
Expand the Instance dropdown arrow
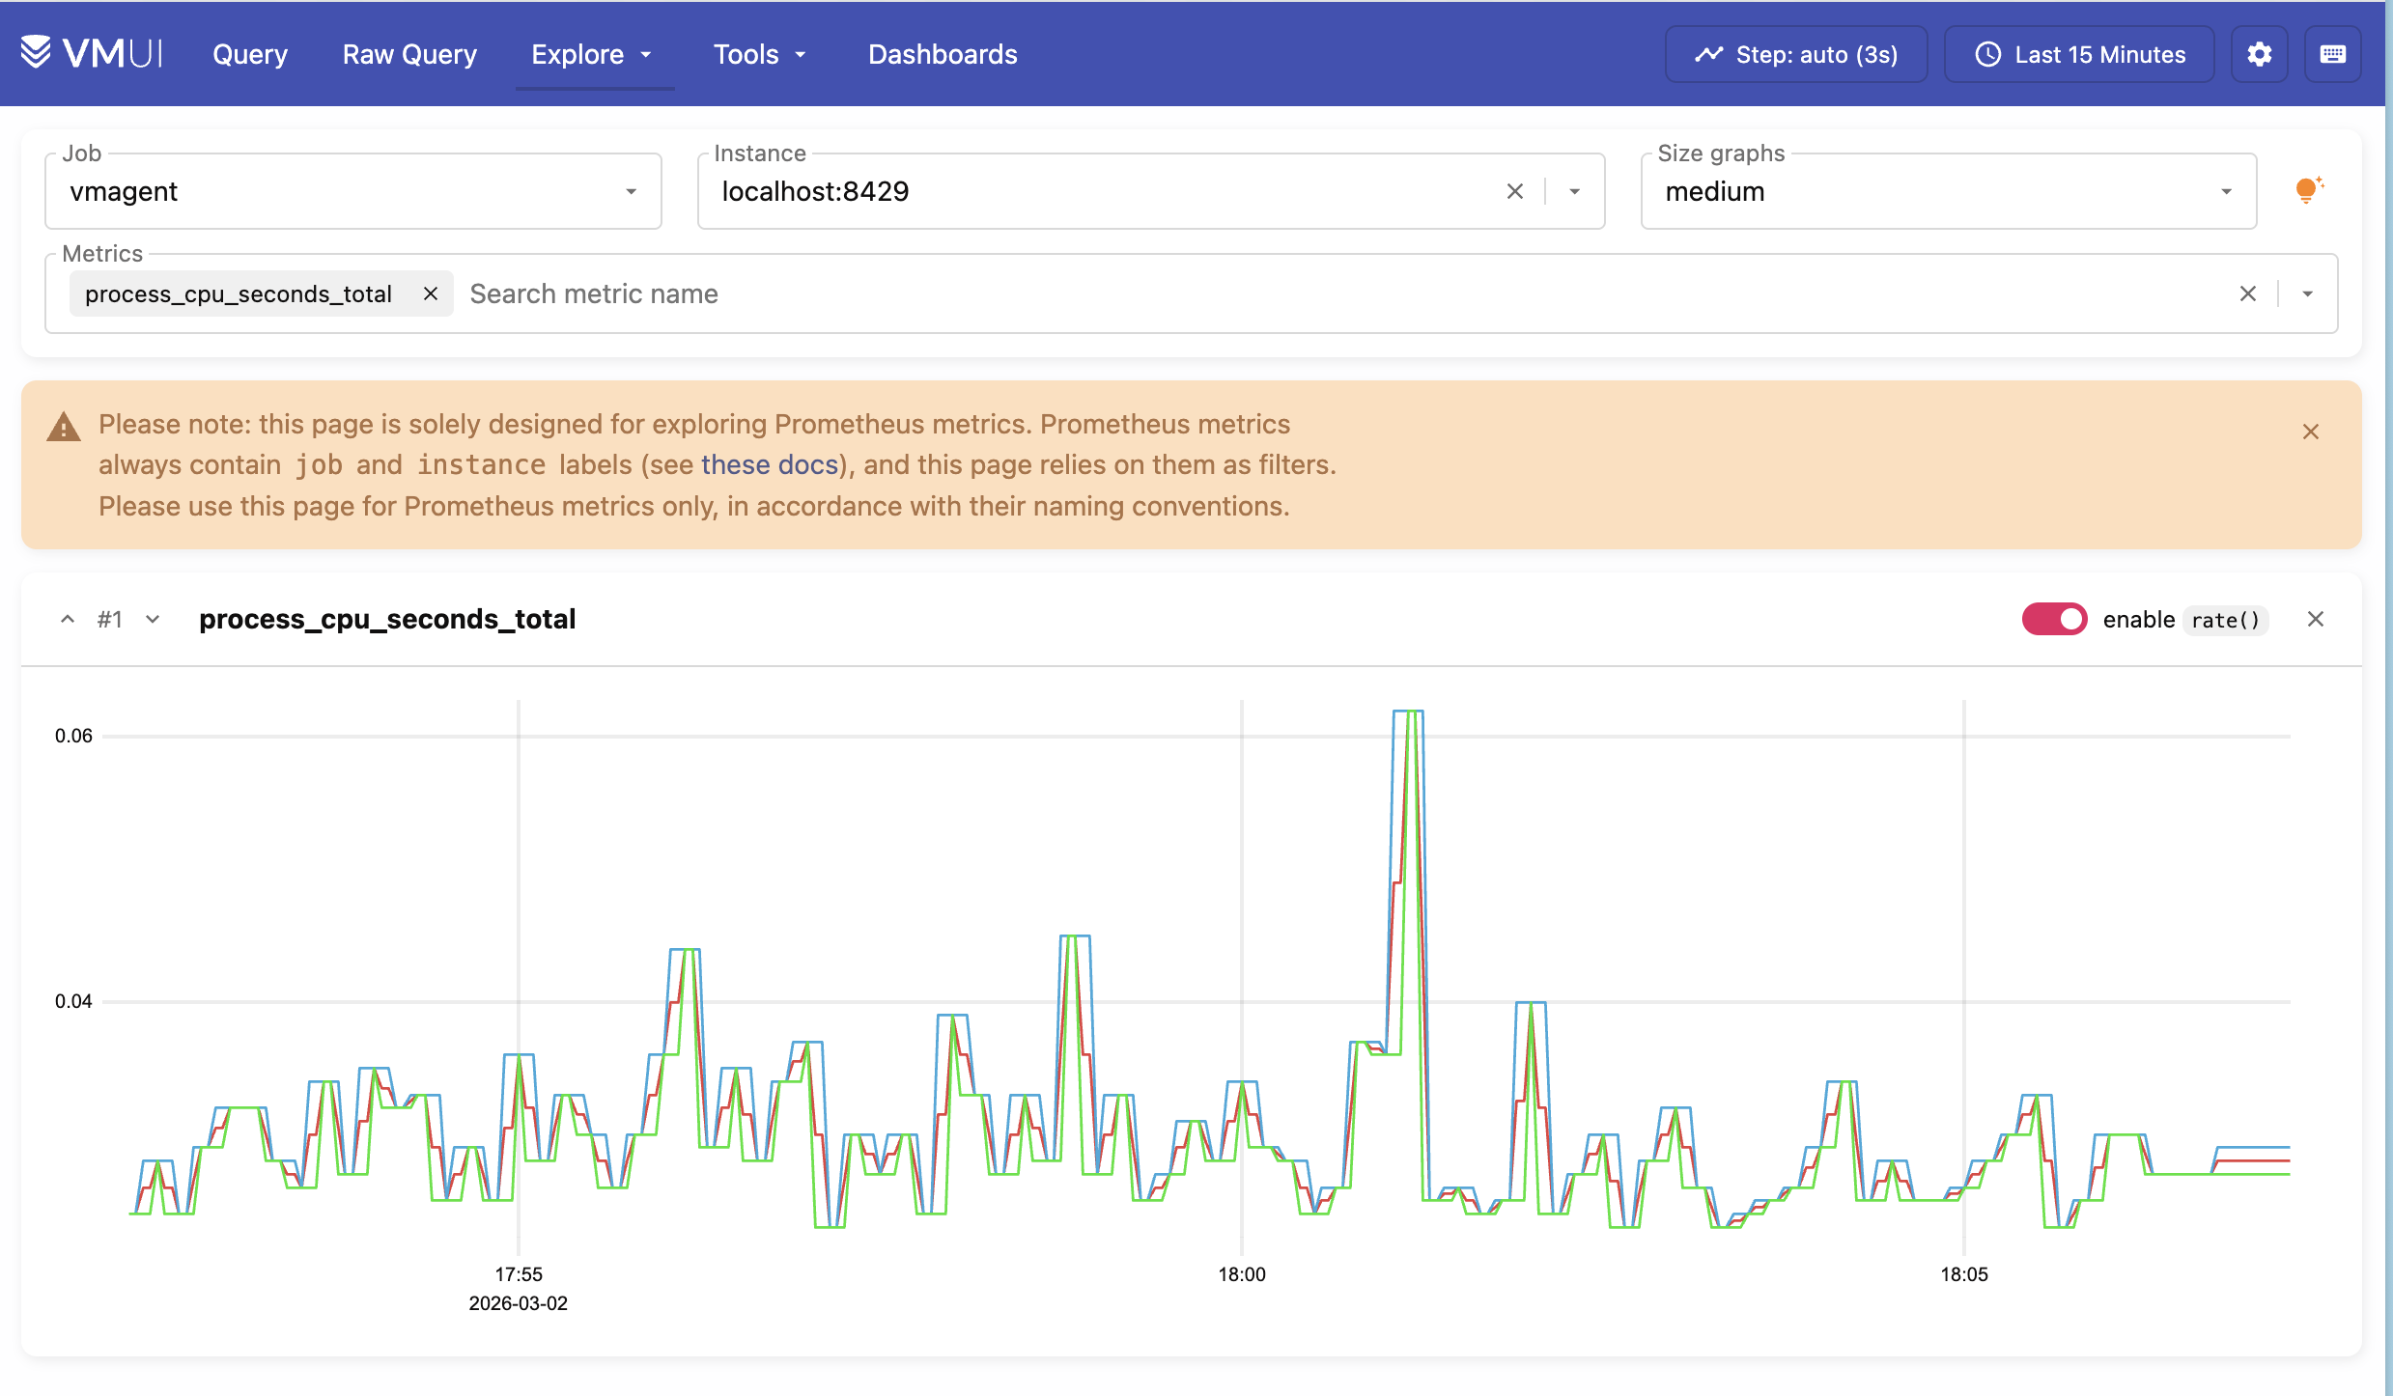tap(1575, 191)
